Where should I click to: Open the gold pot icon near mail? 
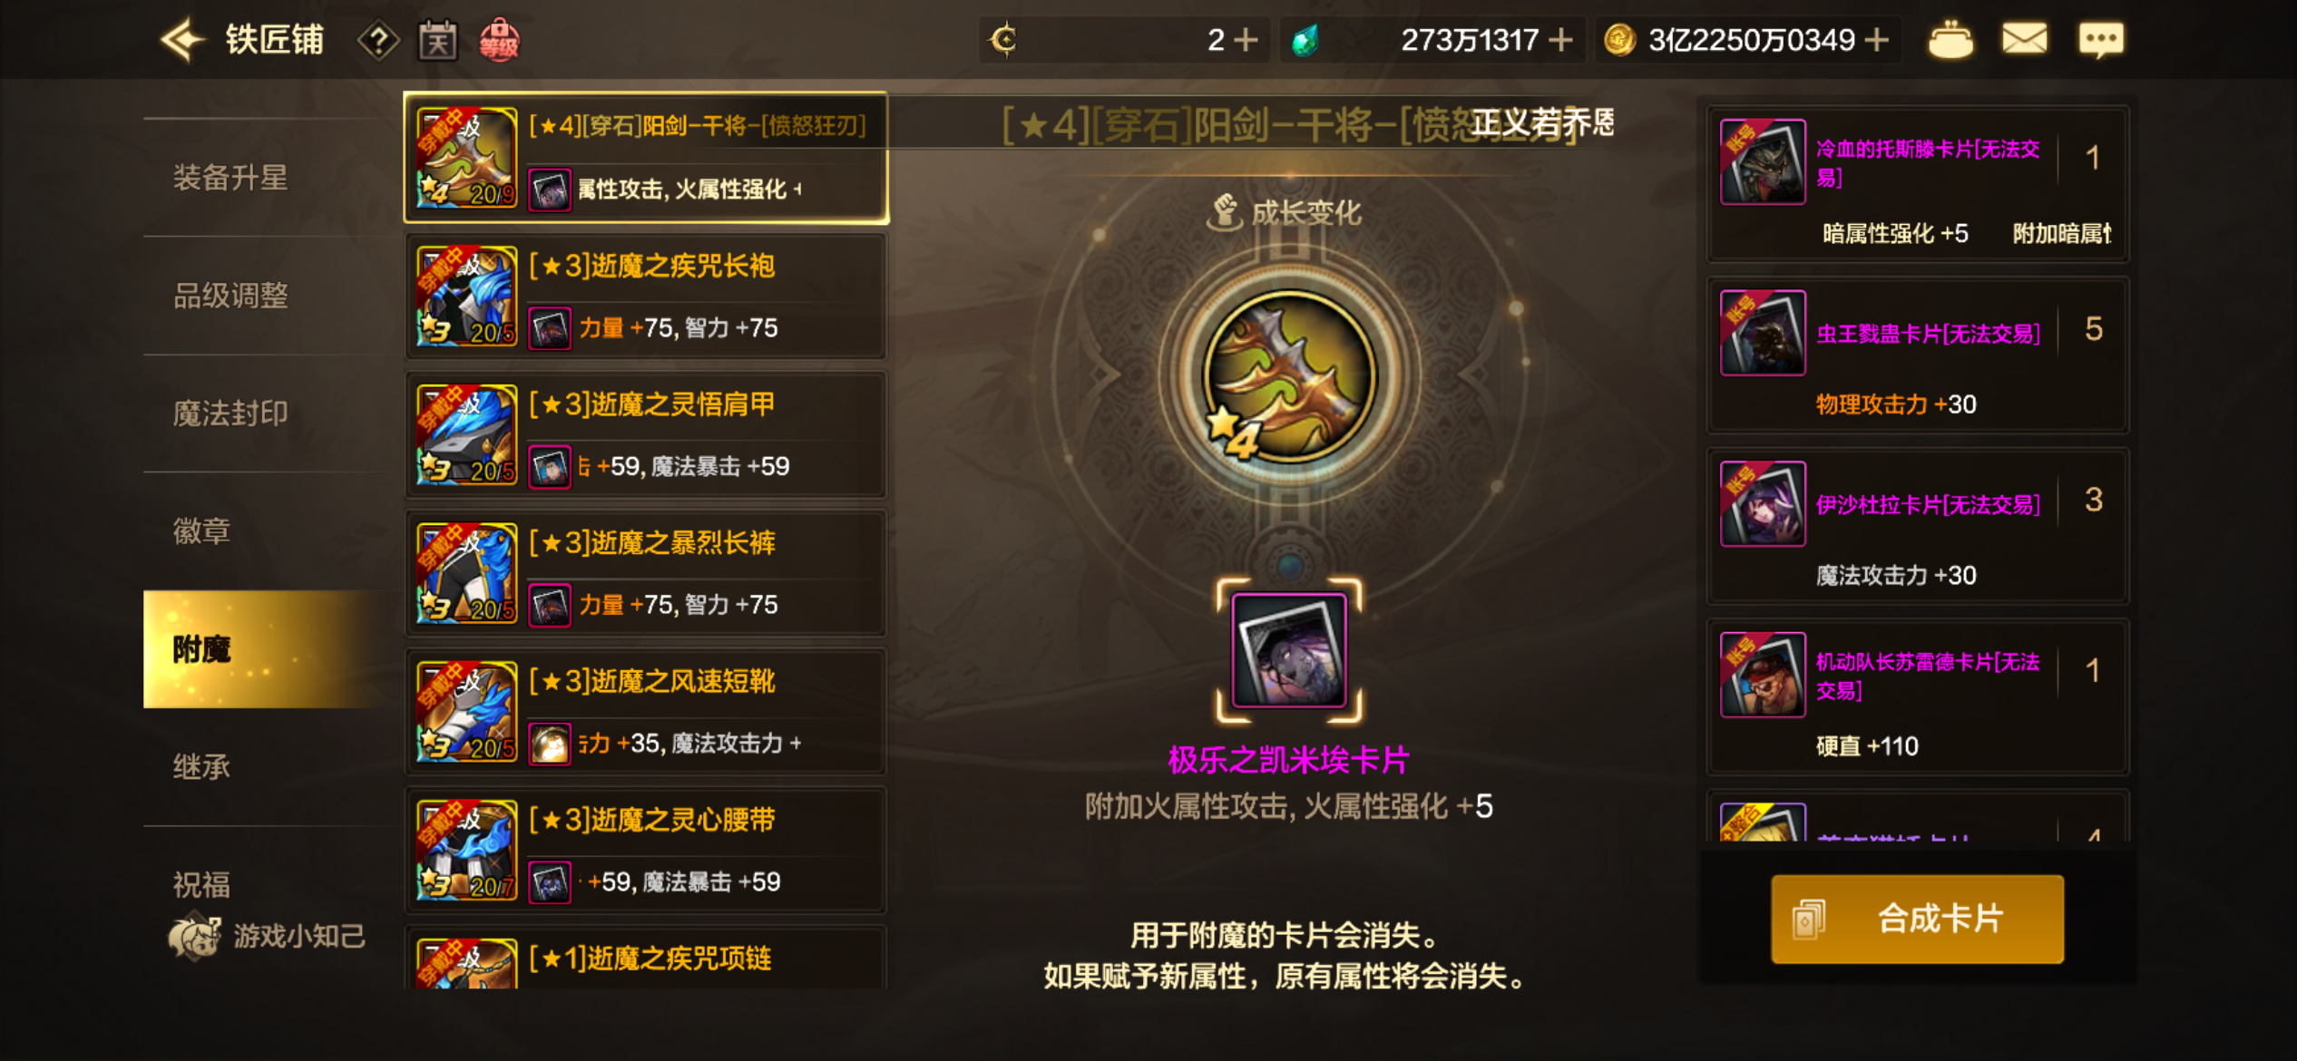1950,40
